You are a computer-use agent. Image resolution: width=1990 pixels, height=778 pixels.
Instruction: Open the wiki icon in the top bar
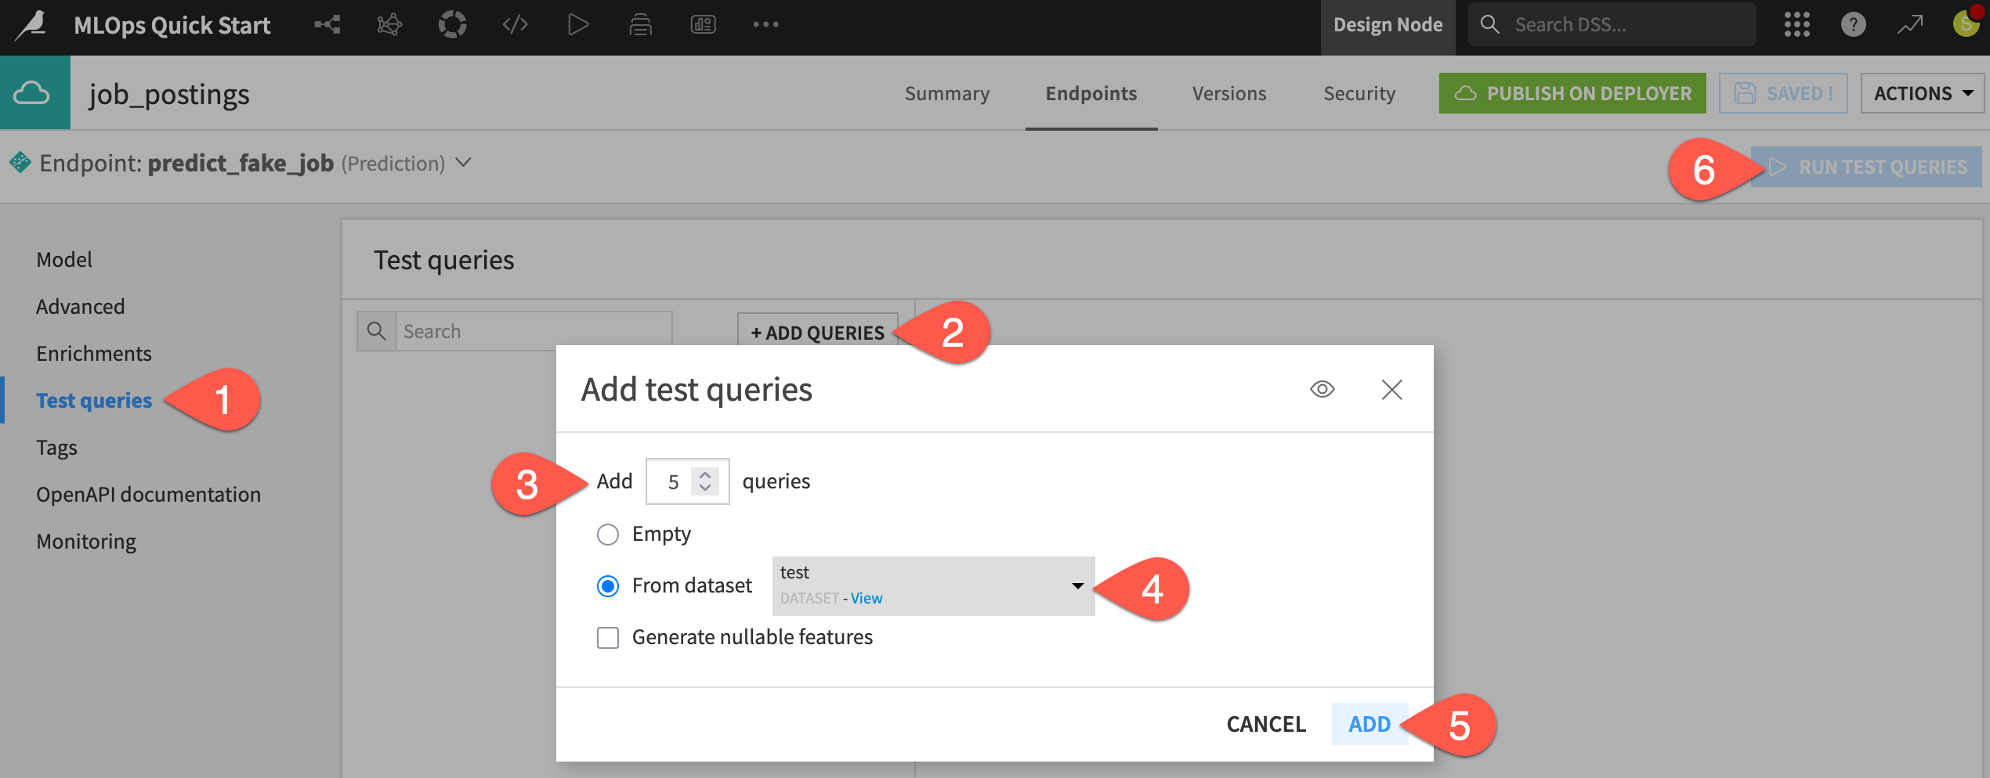(640, 24)
